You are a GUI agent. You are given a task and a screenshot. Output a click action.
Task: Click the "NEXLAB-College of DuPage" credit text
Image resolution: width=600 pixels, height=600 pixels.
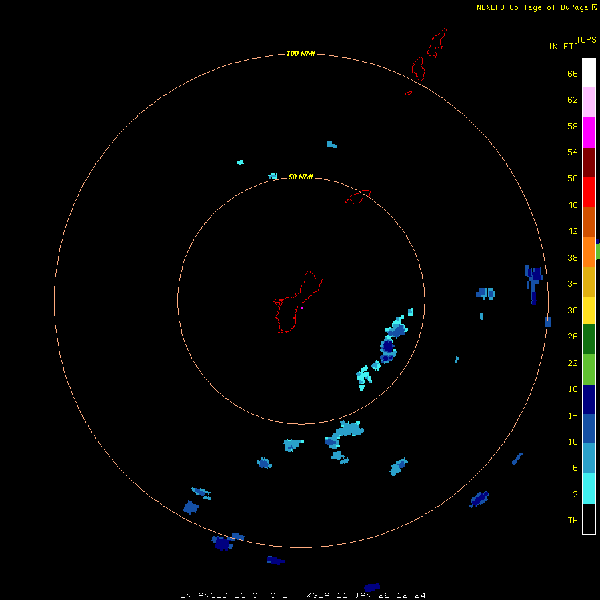click(532, 7)
